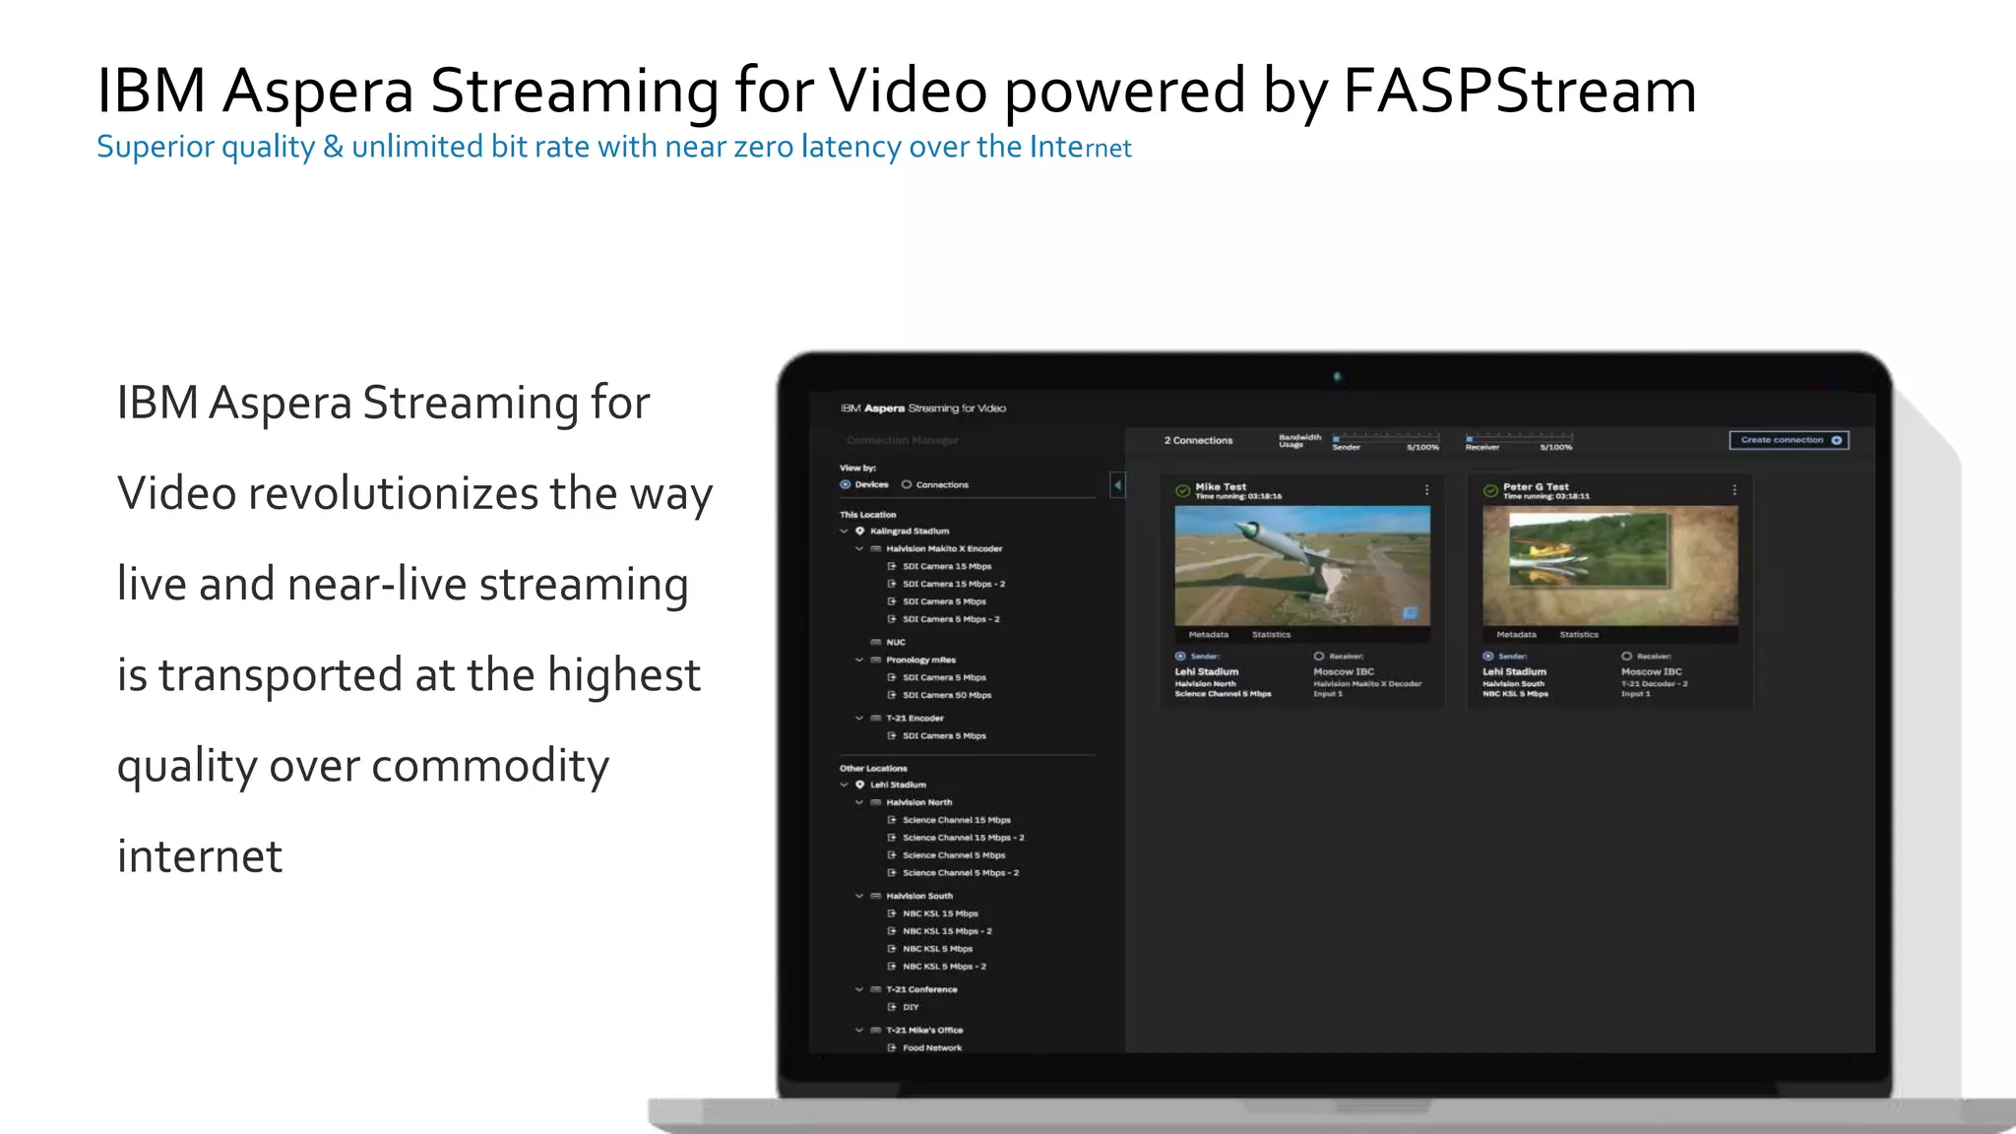This screenshot has height=1134, width=2016.
Task: Click Kaliningrad Stadium location pin icon
Action: coord(860,531)
